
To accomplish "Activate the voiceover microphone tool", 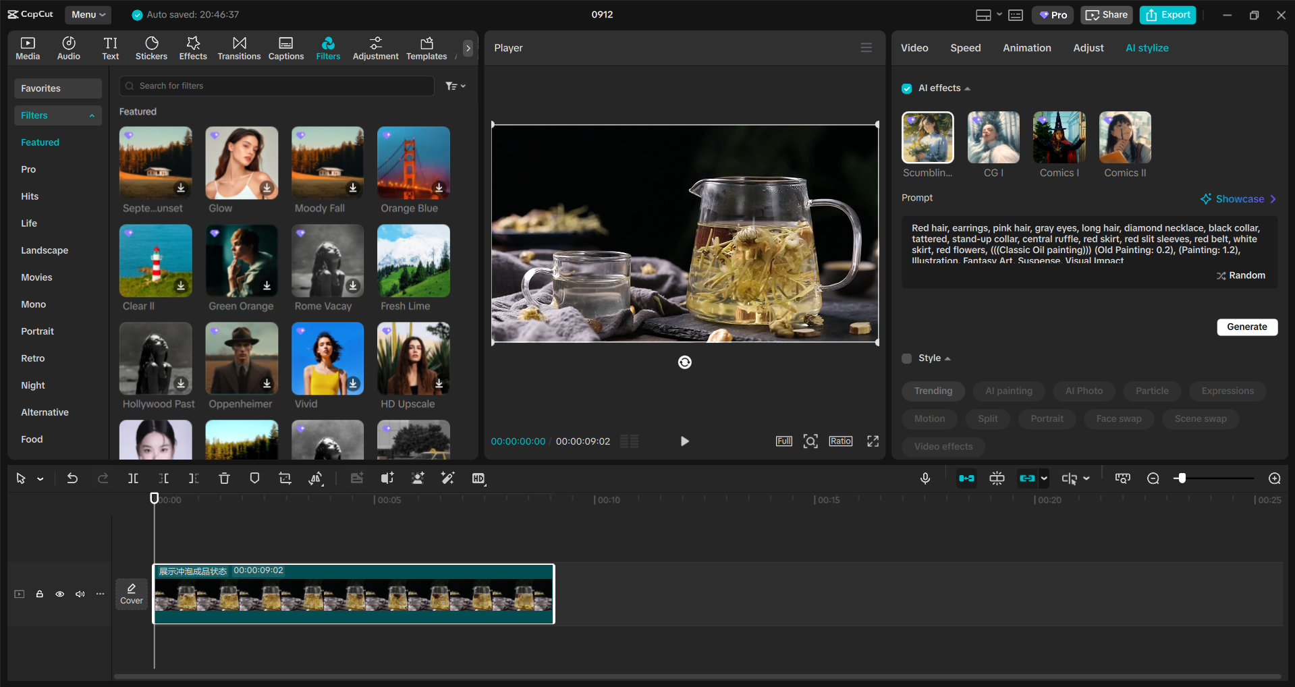I will pyautogui.click(x=925, y=478).
